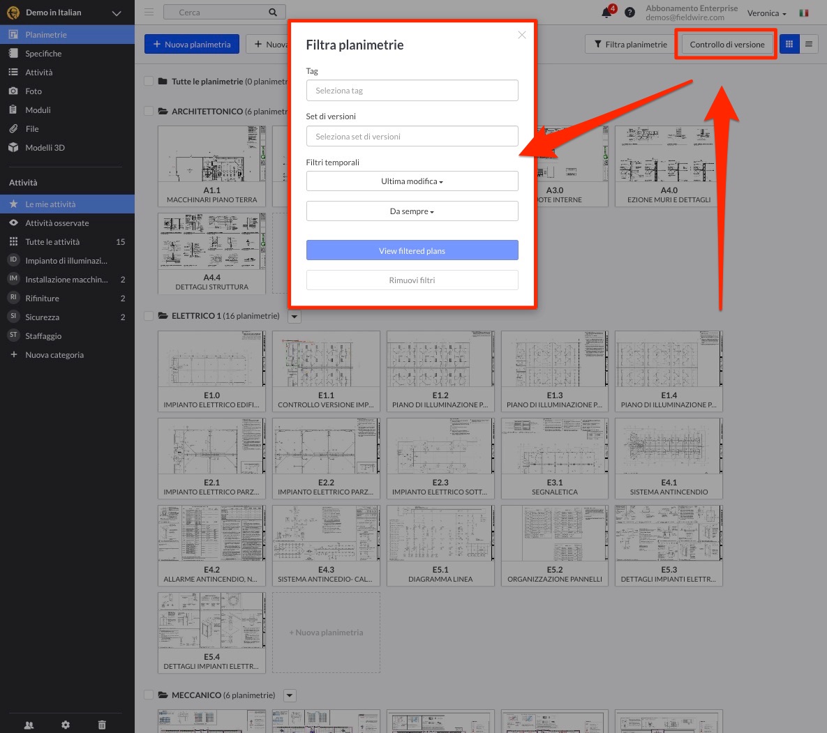Check the Tutte le planimetrie checkbox
Screen dimensions: 827x733
click(149, 81)
